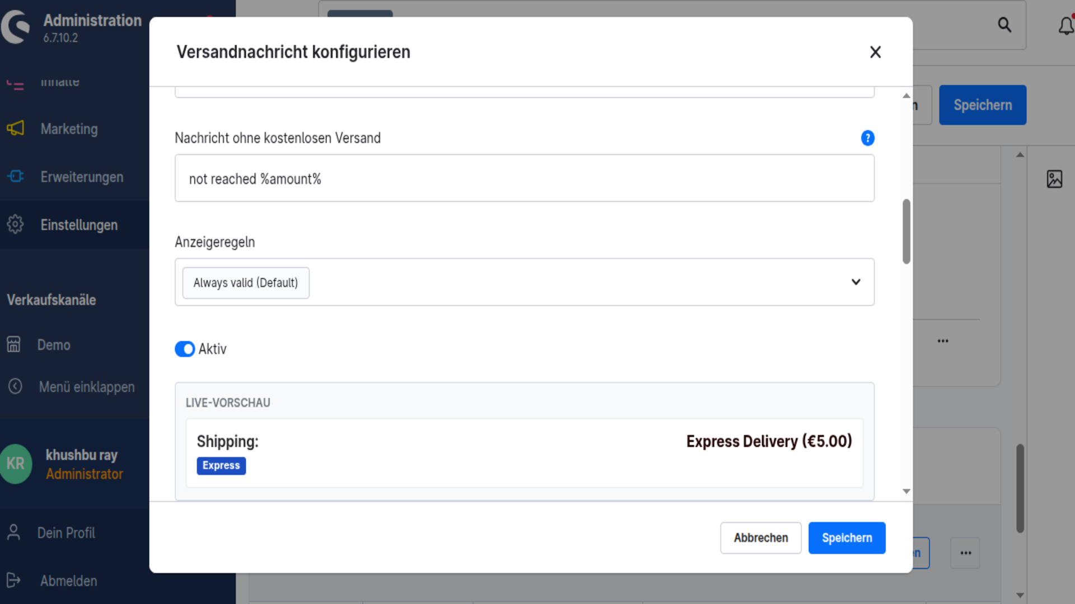Close the Versandnachricht konfigurieren dialog
The height and width of the screenshot is (604, 1075).
tap(875, 52)
